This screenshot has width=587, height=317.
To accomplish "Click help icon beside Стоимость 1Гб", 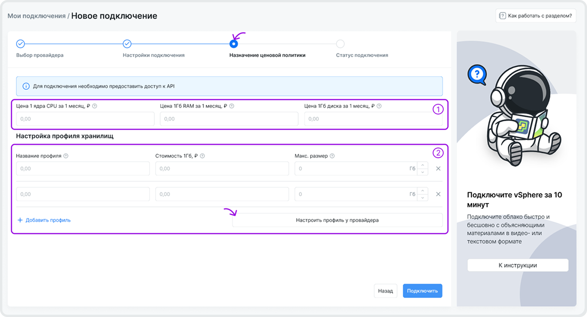I will (202, 156).
